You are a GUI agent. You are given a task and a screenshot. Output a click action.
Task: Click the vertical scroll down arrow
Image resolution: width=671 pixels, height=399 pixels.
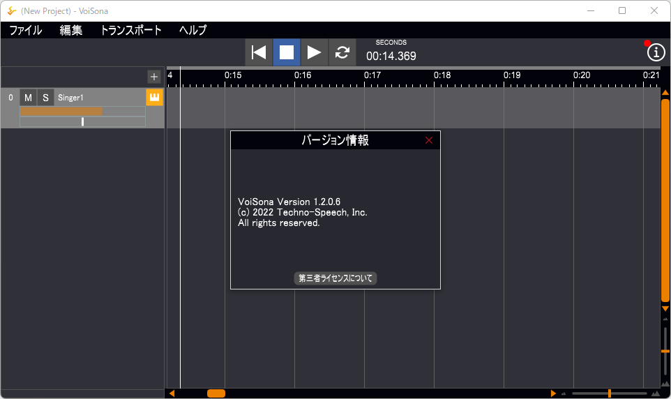(x=665, y=308)
